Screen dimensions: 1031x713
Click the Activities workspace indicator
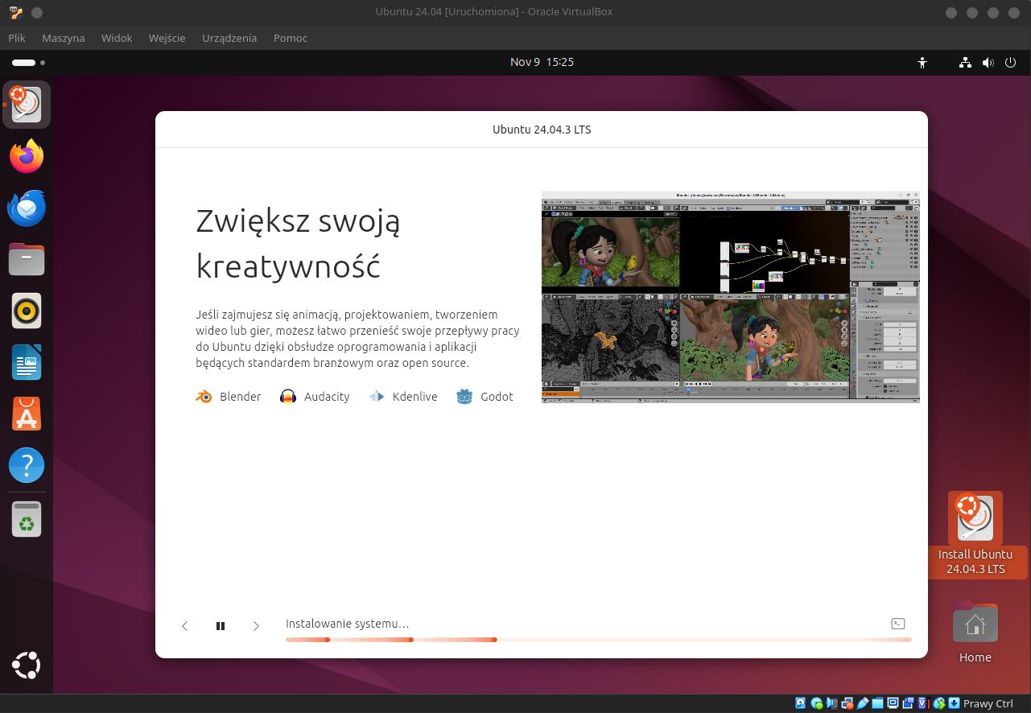pos(28,62)
